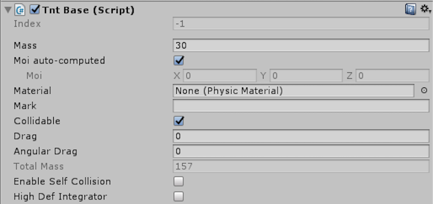This screenshot has height=204, width=433.
Task: Uncheck Moi auto-computed
Action: [178, 60]
